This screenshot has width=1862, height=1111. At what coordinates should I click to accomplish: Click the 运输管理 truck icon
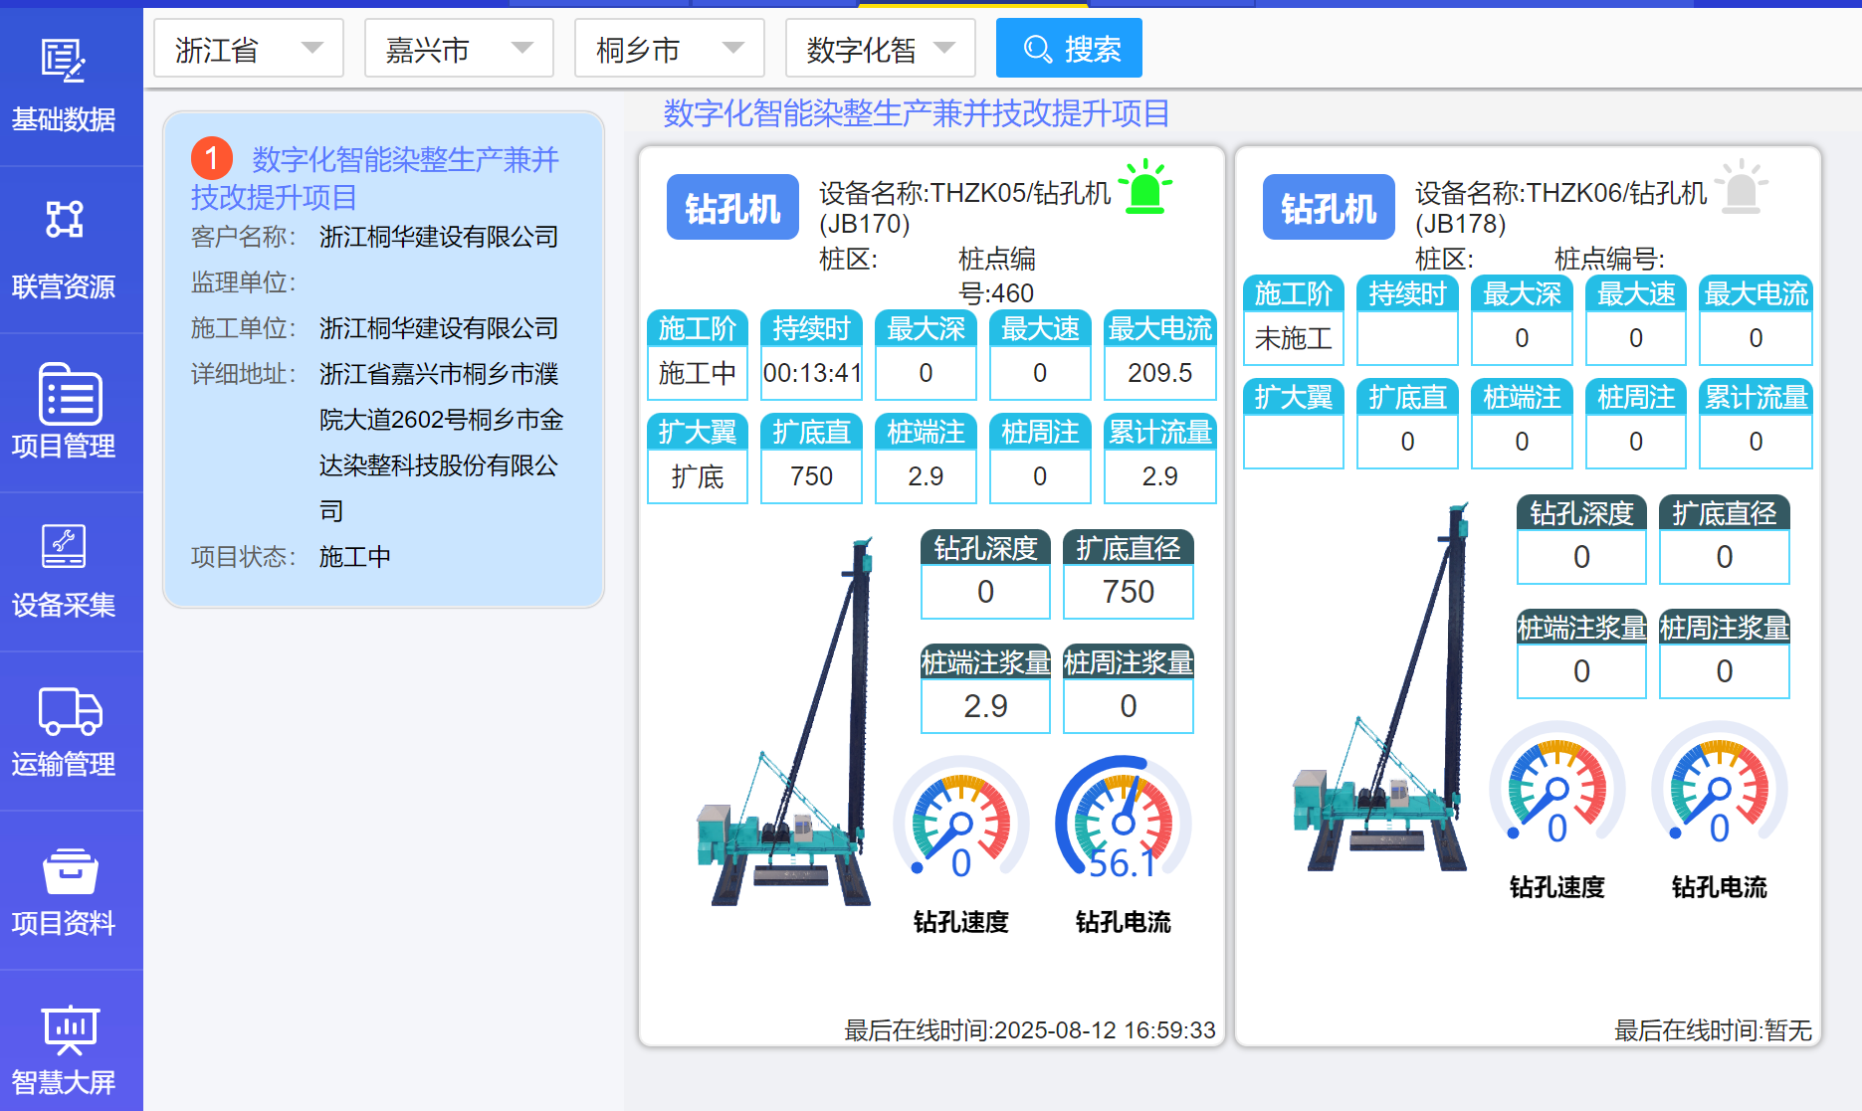click(x=70, y=710)
